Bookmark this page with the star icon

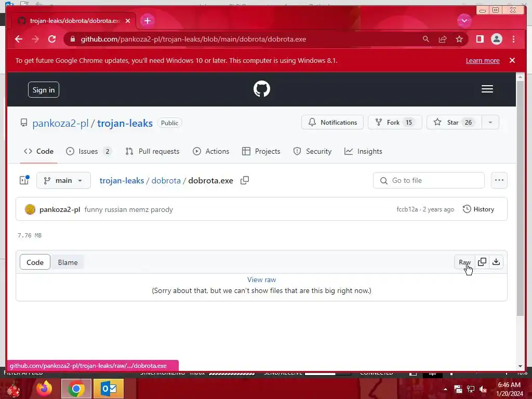(x=459, y=39)
